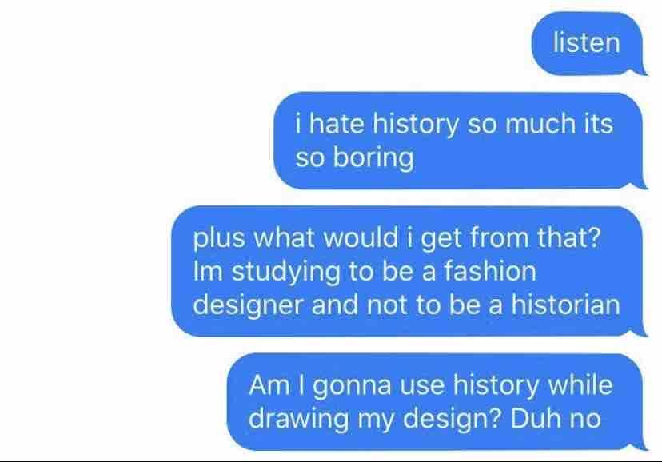The height and width of the screenshot is (462, 662).
Task: Tap the word "hate" in the second bubble
Action: point(336,124)
